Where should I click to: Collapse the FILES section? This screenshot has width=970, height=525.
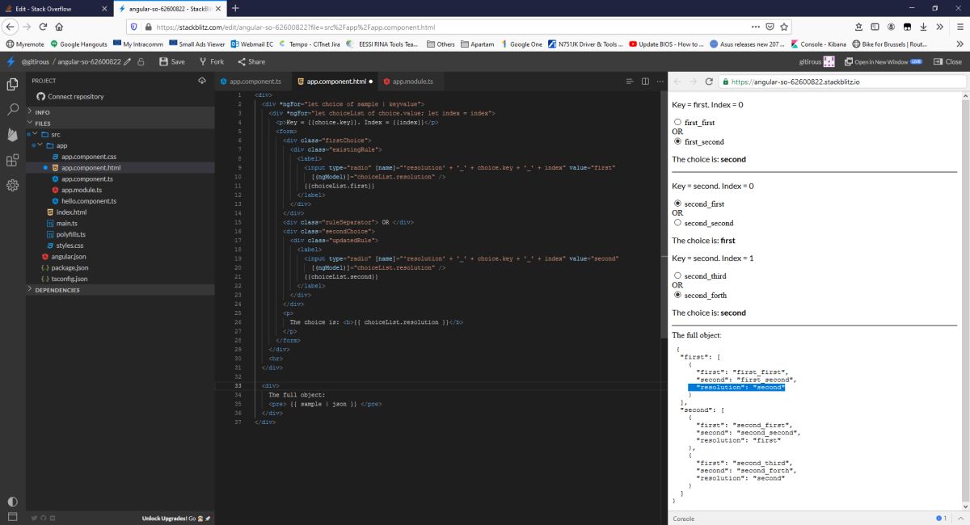pyautogui.click(x=120, y=124)
